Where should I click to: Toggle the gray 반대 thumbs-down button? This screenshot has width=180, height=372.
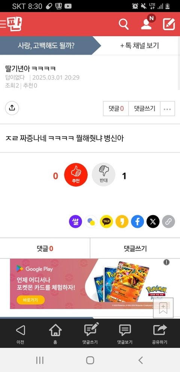pos(103,175)
